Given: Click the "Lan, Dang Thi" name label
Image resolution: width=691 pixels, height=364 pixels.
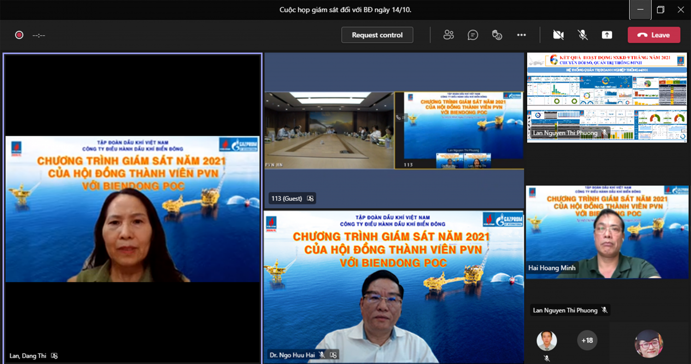Looking at the screenshot, I should point(28,356).
